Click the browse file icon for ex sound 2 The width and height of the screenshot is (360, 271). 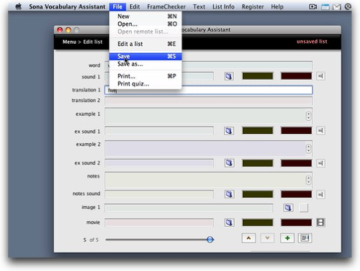(x=229, y=163)
